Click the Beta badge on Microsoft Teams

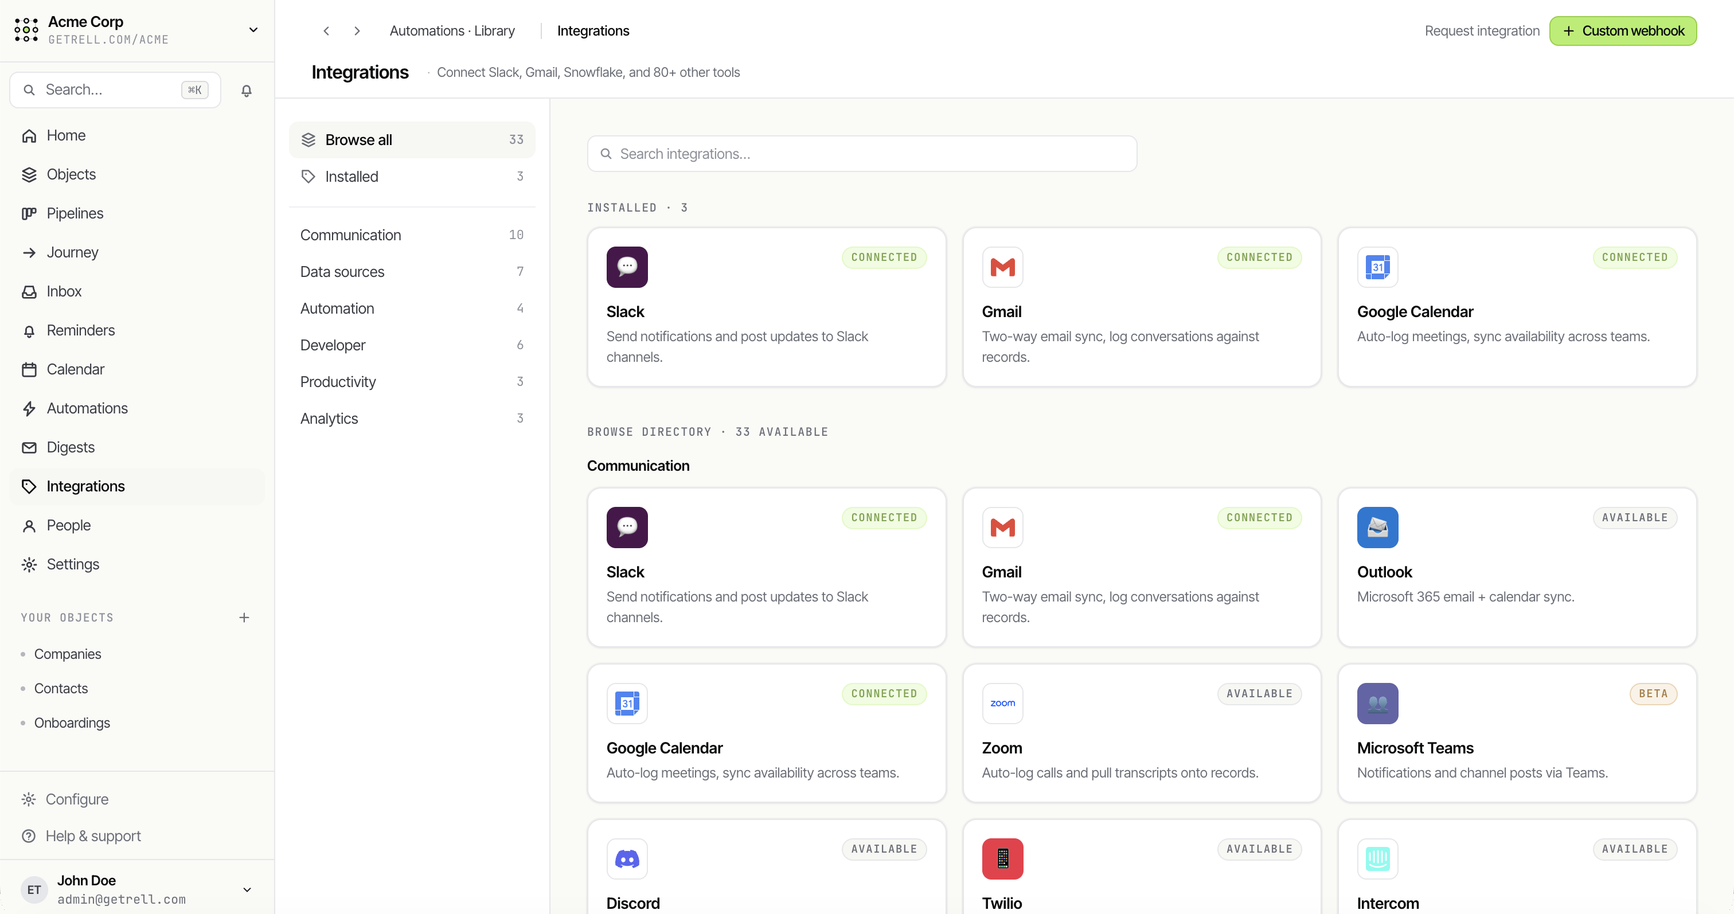coord(1653,694)
